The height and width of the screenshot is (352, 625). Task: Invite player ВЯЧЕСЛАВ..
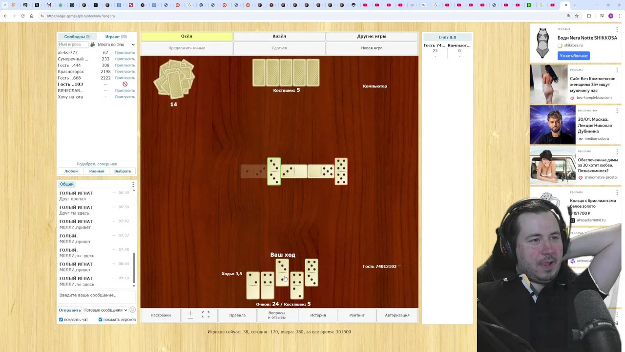[125, 90]
